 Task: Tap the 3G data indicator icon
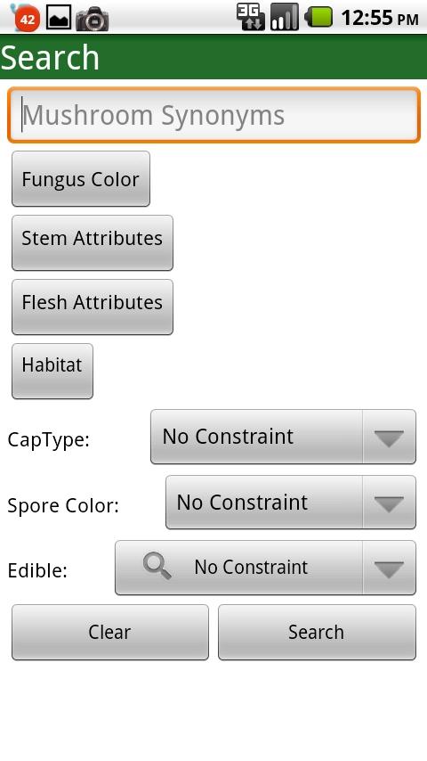click(251, 17)
